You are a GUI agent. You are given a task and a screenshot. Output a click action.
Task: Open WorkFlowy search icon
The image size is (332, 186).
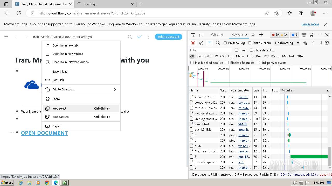click(x=130, y=37)
